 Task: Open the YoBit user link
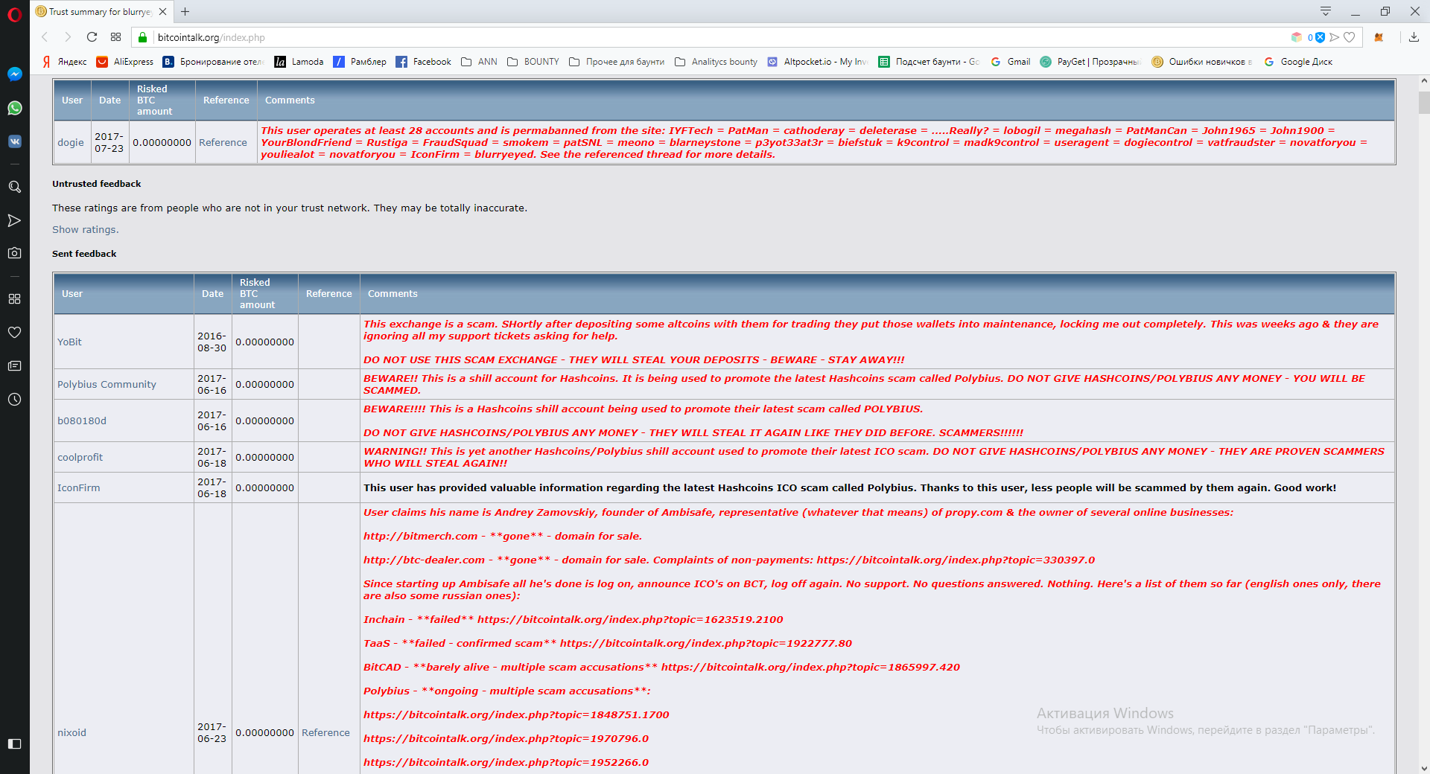[69, 342]
